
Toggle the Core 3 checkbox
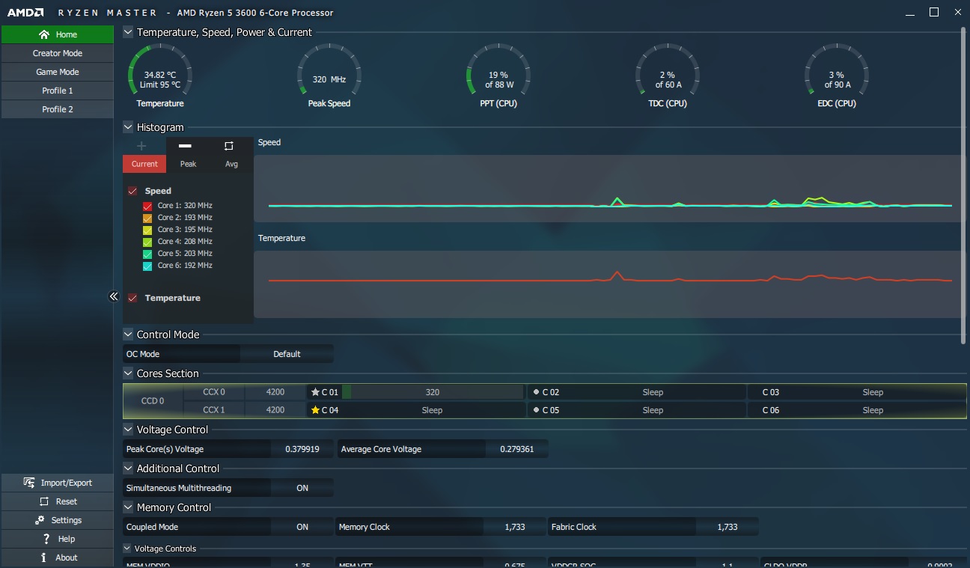pyautogui.click(x=147, y=230)
